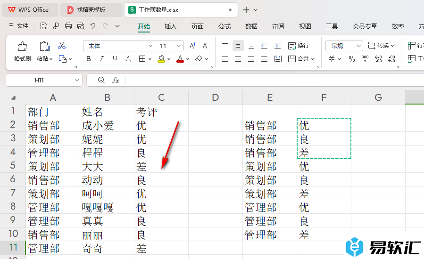Screen dimensions: 424x259
Task: Switch to the 审阅 Review tab
Action: (278, 26)
